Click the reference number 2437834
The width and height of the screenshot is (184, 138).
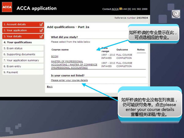pos(142,18)
